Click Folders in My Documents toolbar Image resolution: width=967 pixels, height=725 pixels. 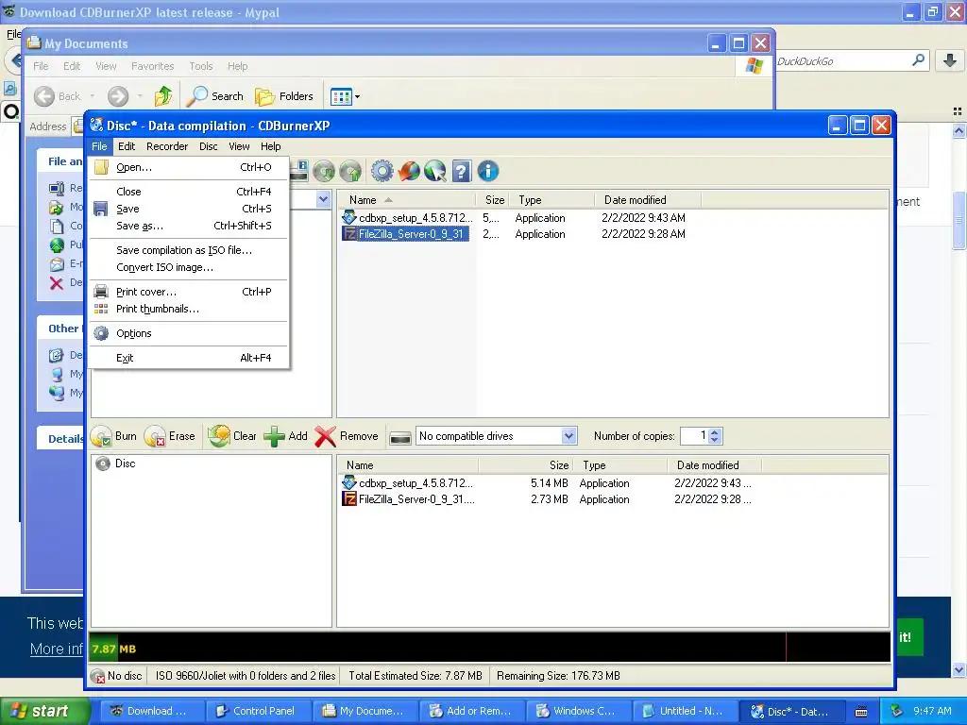click(284, 96)
